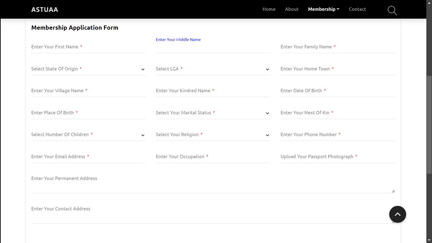Click the Village Name input
The width and height of the screenshot is (432, 243).
point(88,91)
